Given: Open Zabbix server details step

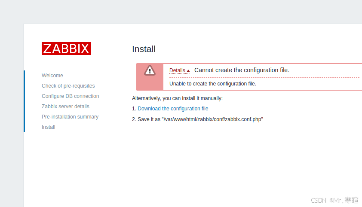Looking at the screenshot, I should point(65,107).
